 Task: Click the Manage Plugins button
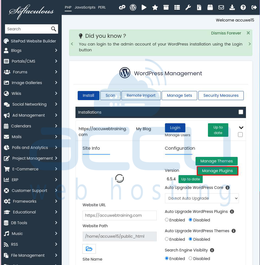(218, 171)
